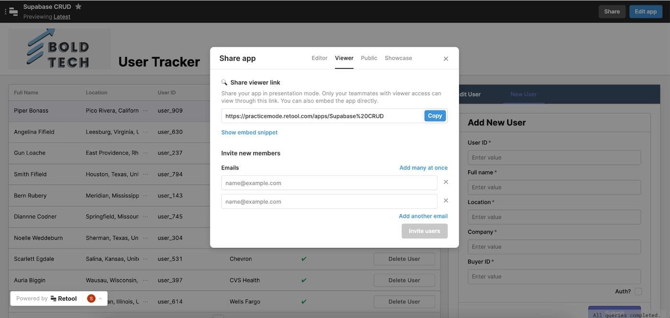Expand the user menu chevron by Retool badge
This screenshot has height=318, width=670.
click(100, 299)
